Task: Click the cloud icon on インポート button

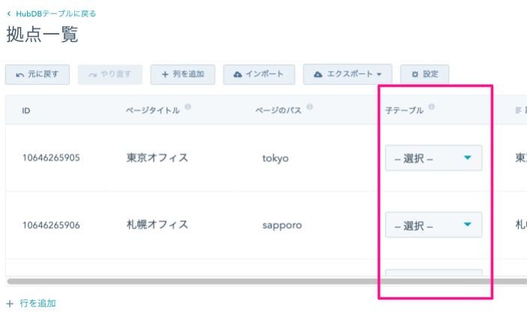Action: [238, 74]
